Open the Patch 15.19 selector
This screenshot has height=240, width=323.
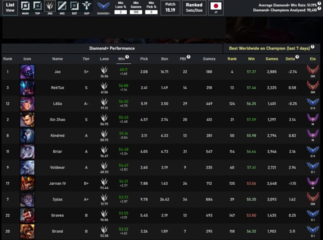click(x=170, y=7)
